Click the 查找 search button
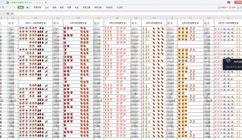Viewport: 242px width, 140px height. 120,7
